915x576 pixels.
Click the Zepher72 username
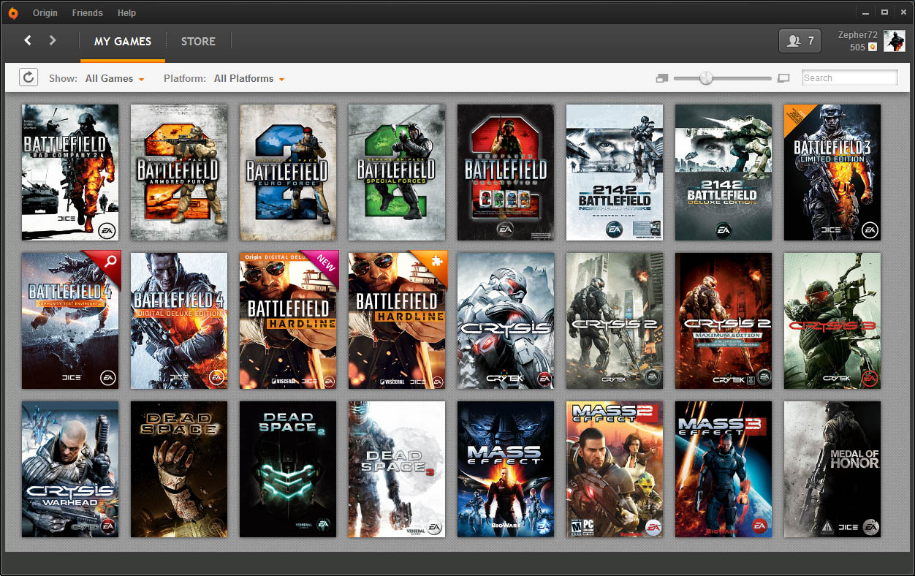tap(857, 35)
